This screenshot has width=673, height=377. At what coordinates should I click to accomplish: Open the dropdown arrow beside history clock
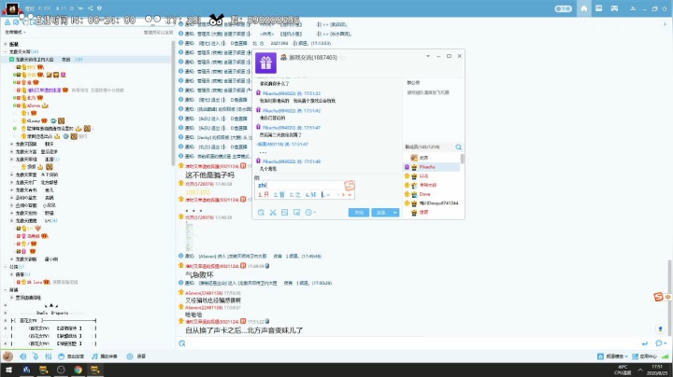click(315, 213)
